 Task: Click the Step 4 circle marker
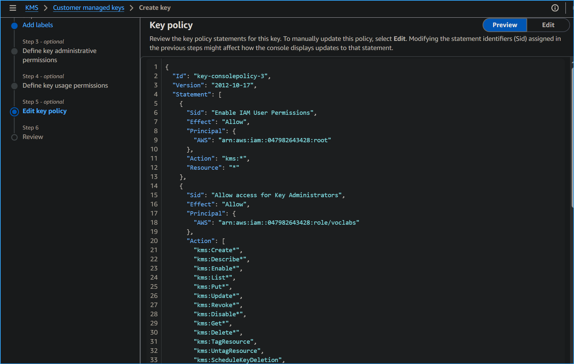click(14, 86)
